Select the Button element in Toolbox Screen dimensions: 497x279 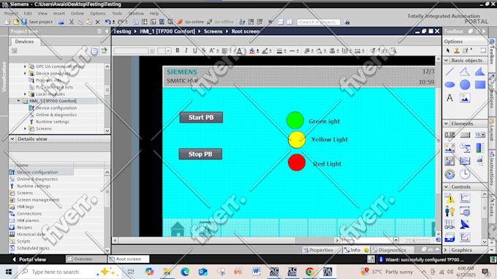pyautogui.click(x=465, y=135)
